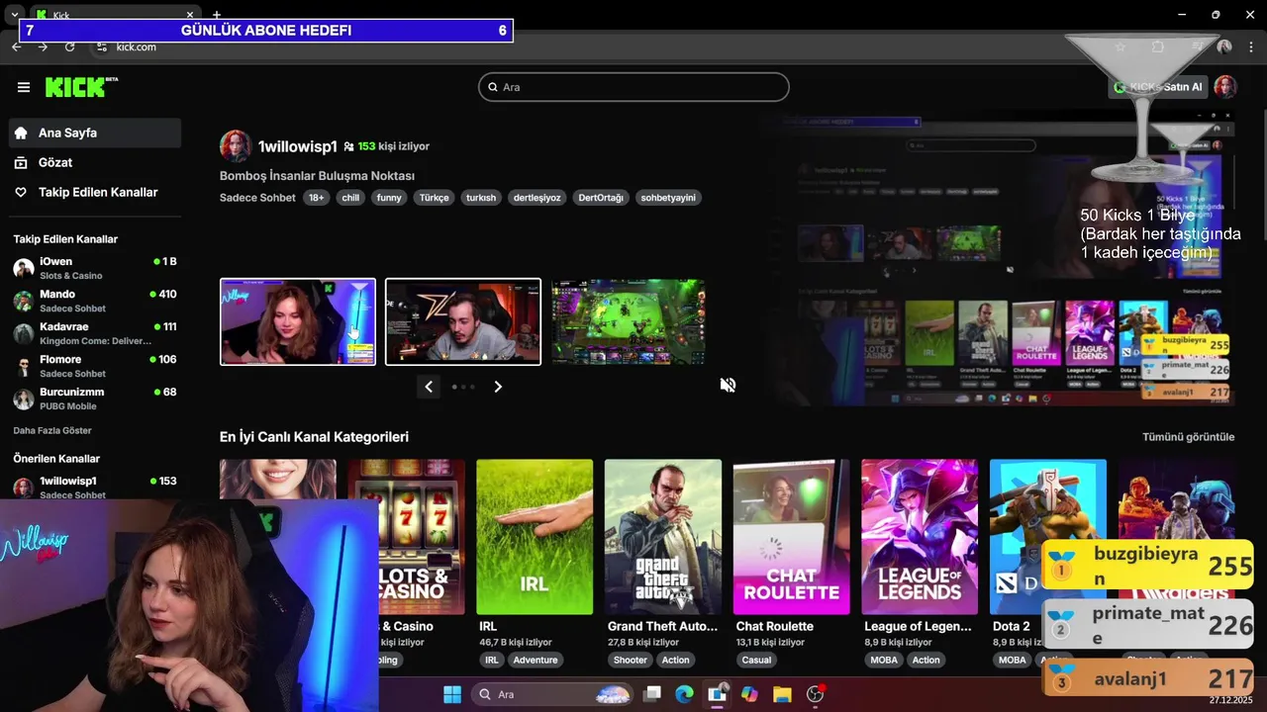The image size is (1267, 712).
Task: Expand Daha Fazla Göster in sidebar
Action: coord(52,431)
